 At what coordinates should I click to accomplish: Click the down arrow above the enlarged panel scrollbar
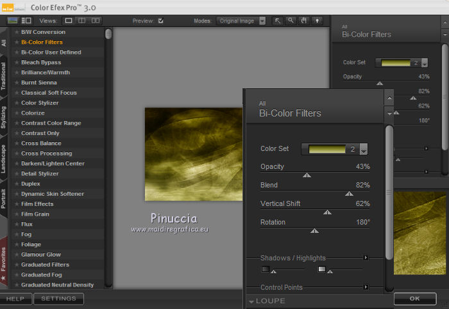point(389,113)
